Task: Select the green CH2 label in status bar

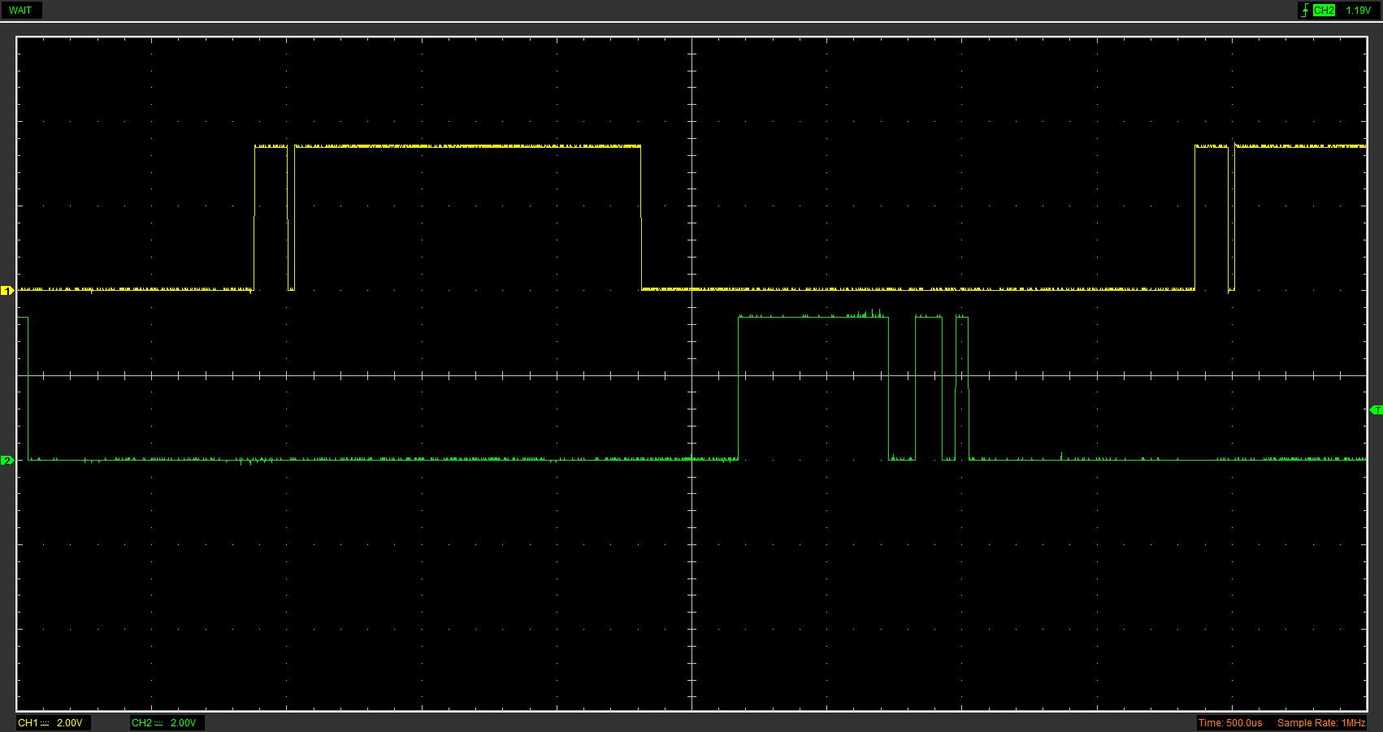Action: tap(141, 723)
